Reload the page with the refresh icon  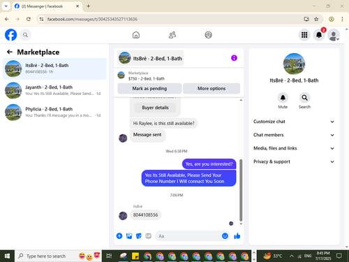[29, 19]
